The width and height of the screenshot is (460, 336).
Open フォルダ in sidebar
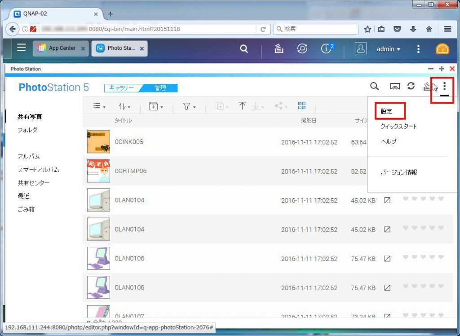[x=27, y=130]
